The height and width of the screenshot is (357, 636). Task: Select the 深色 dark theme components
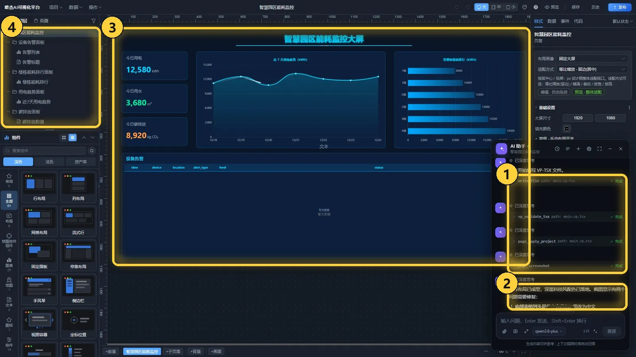tap(18, 162)
